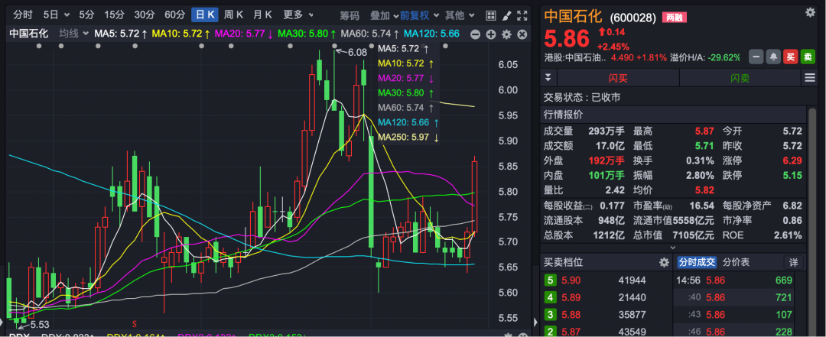Open the 买卖档位 gear settings
This screenshot has width=826, height=337.
[664, 262]
